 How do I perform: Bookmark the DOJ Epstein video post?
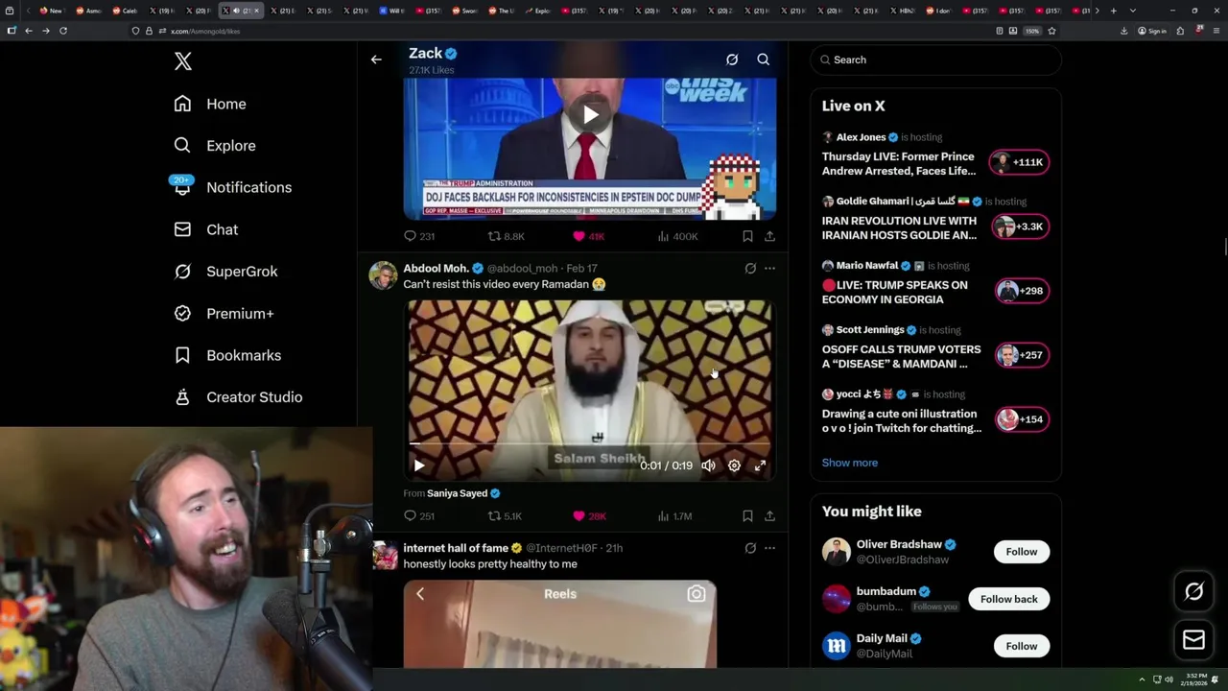[x=747, y=236]
